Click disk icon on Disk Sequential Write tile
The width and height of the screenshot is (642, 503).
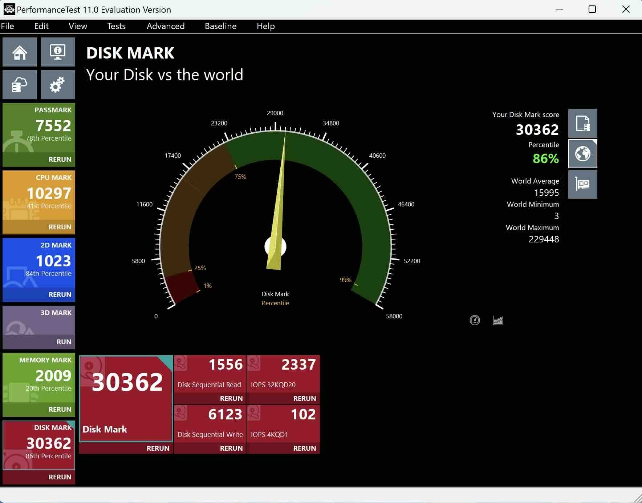point(181,414)
